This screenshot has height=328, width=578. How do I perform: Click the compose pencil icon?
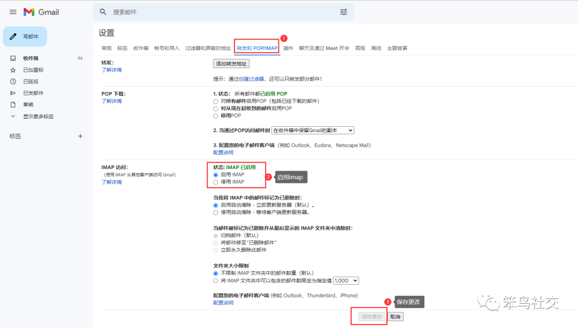pos(13,36)
